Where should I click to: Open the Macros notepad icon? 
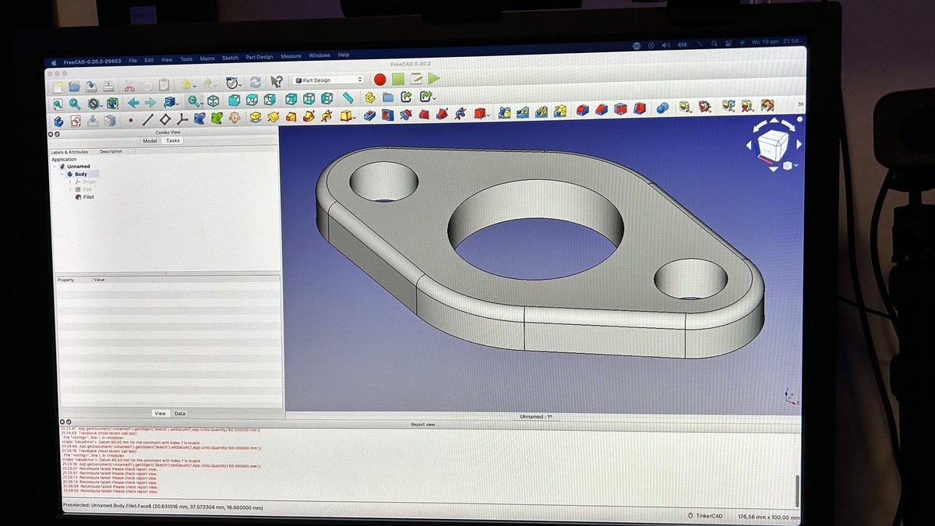(416, 79)
